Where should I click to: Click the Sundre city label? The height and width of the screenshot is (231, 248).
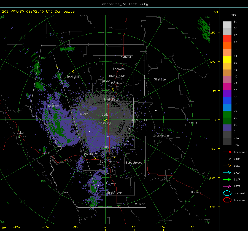[x=83, y=114]
